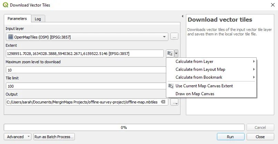Click the Input layer label

(15, 29)
